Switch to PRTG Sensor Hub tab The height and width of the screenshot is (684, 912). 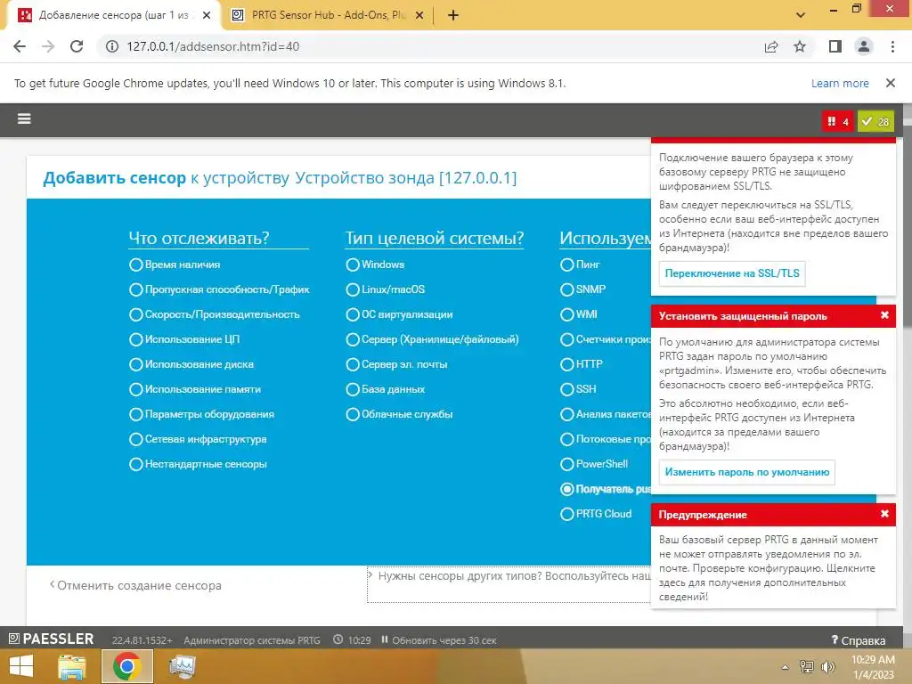pos(328,15)
